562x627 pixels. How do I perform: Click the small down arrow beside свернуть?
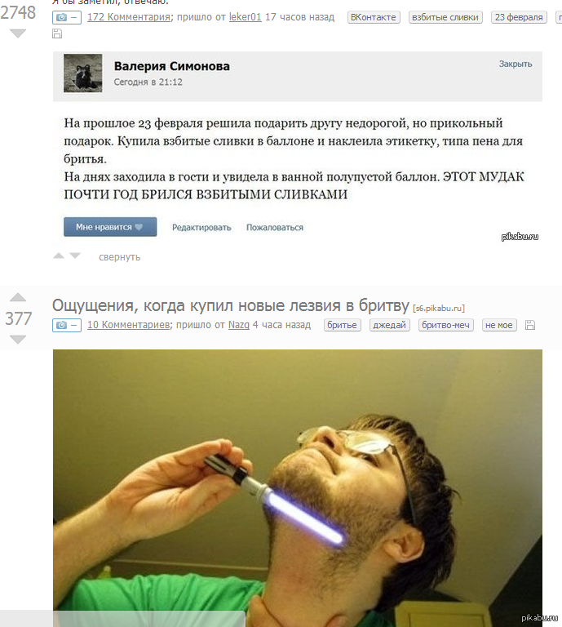pos(75,256)
